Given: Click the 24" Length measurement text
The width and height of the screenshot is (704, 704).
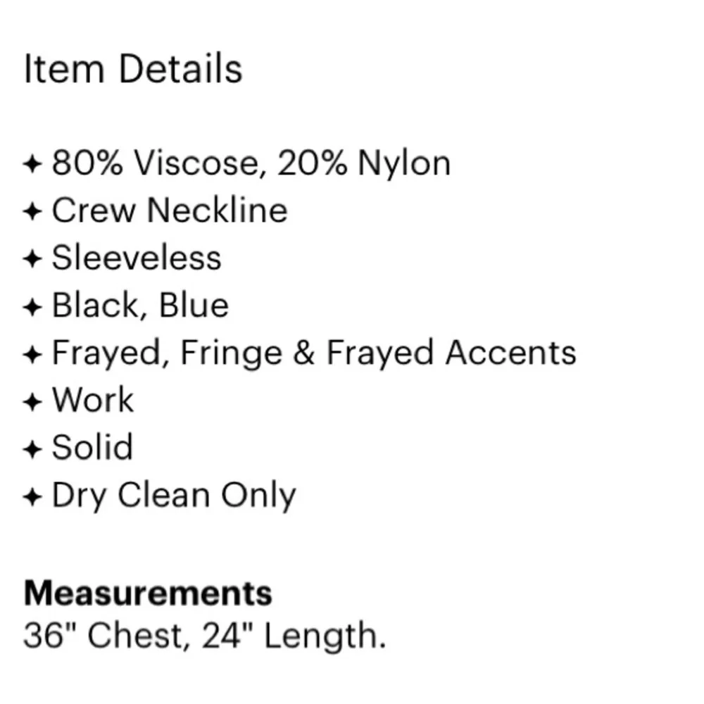Looking at the screenshot, I should coord(294,636).
